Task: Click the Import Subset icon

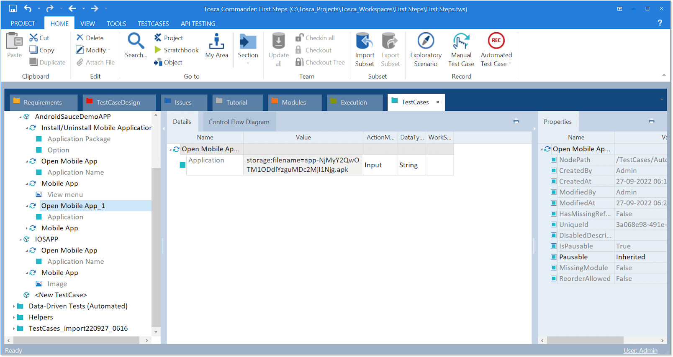Action: (364, 41)
